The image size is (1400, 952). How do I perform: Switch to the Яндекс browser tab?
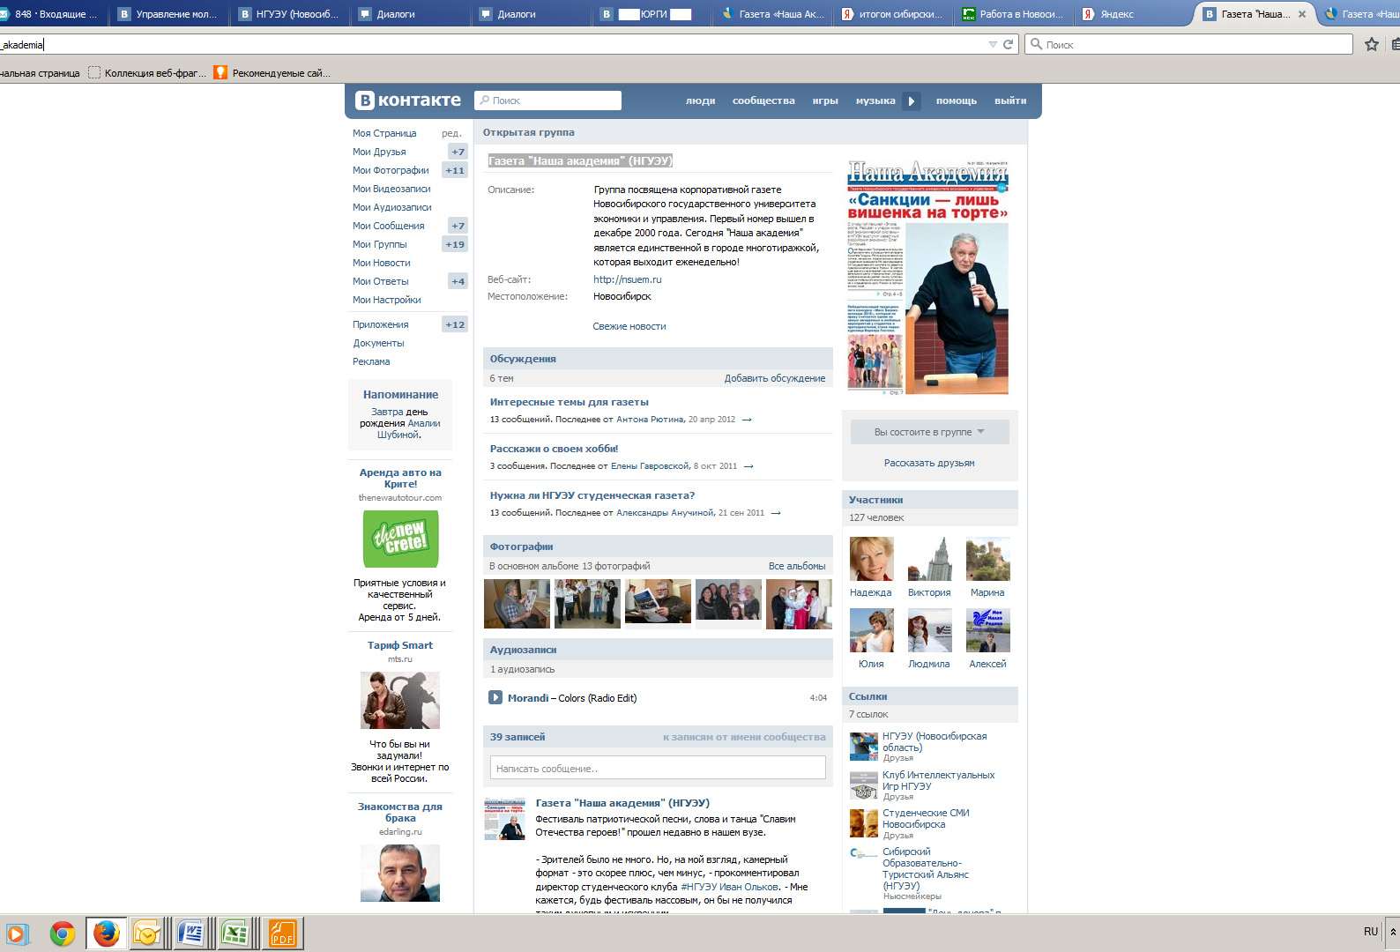point(1132,14)
